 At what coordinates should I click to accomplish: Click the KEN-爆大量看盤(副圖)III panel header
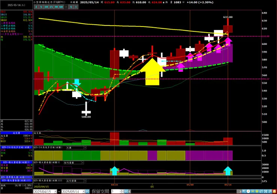click(16, 181)
